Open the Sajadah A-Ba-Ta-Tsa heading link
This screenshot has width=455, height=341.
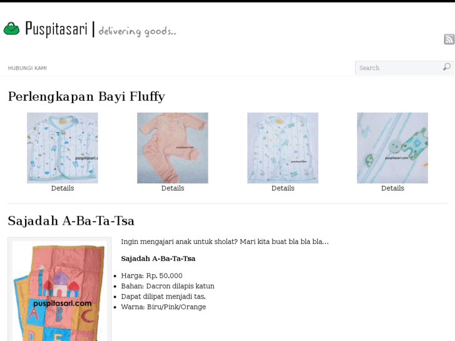pos(71,221)
